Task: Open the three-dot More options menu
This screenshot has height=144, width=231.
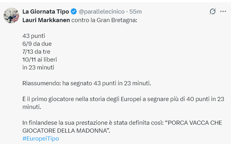Action: (223, 12)
